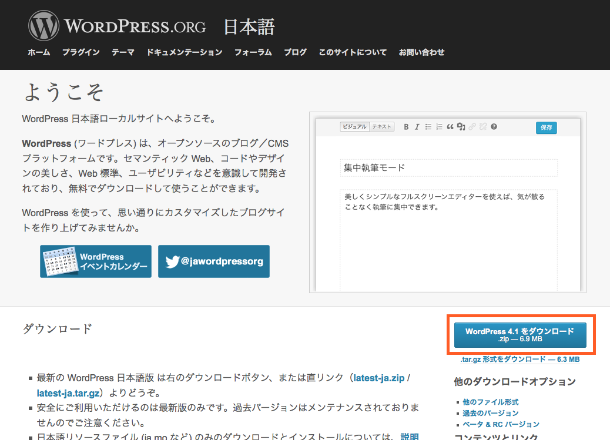Insert a bulleted list in editor
The width and height of the screenshot is (610, 440).
point(428,127)
